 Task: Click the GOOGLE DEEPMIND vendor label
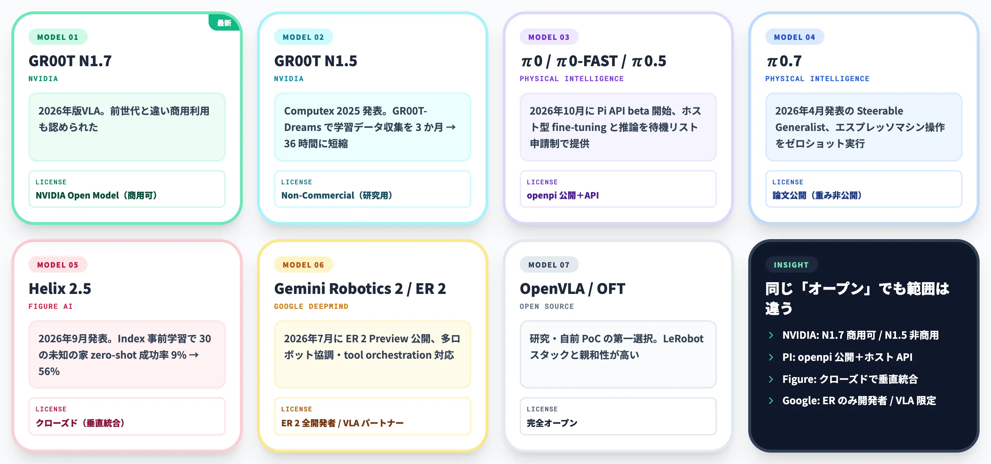tap(311, 306)
